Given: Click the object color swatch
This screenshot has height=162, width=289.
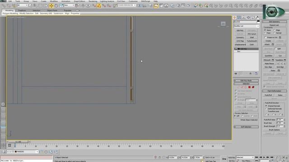Looking at the screenshot, I should tap(258, 22).
